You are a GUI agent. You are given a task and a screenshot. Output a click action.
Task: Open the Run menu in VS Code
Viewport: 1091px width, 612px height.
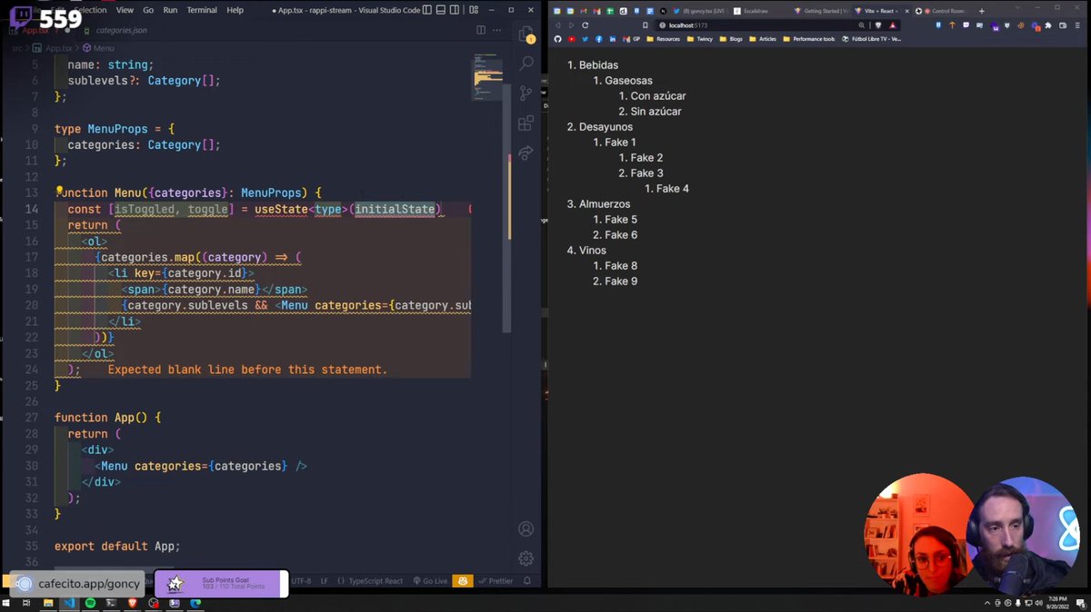(170, 10)
